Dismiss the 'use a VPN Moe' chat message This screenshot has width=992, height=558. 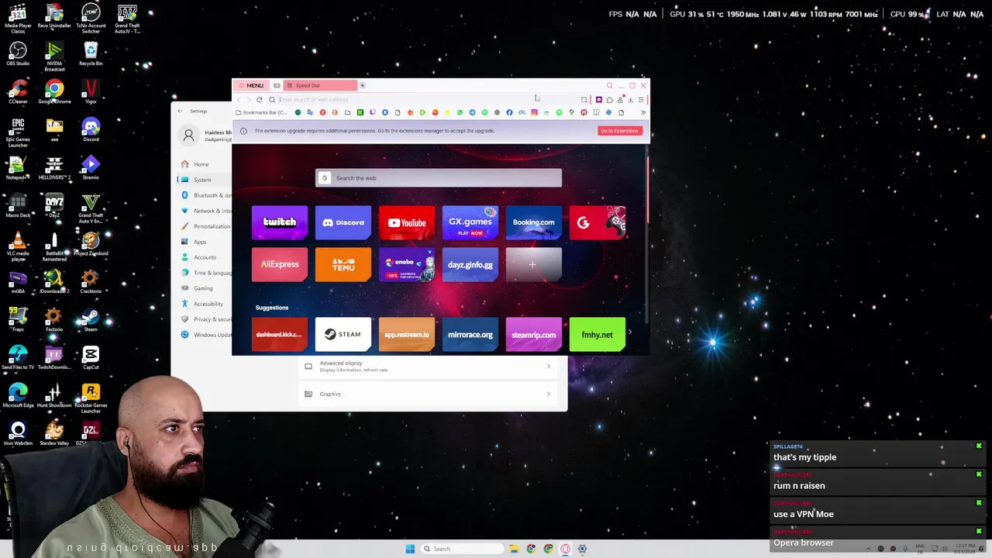tap(979, 503)
